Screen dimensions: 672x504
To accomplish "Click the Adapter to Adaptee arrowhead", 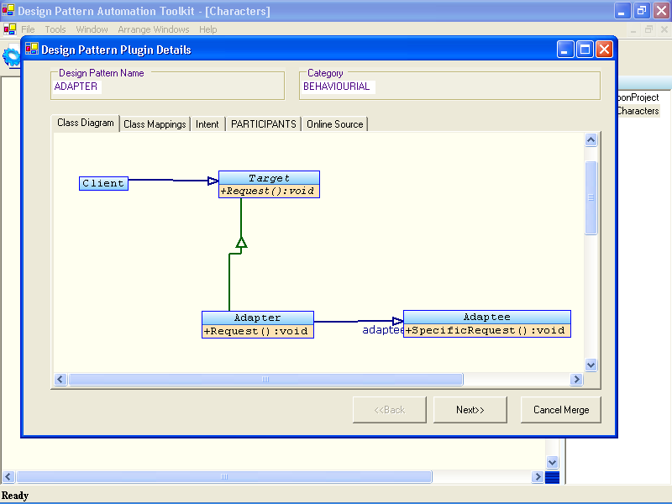I will pos(397,321).
